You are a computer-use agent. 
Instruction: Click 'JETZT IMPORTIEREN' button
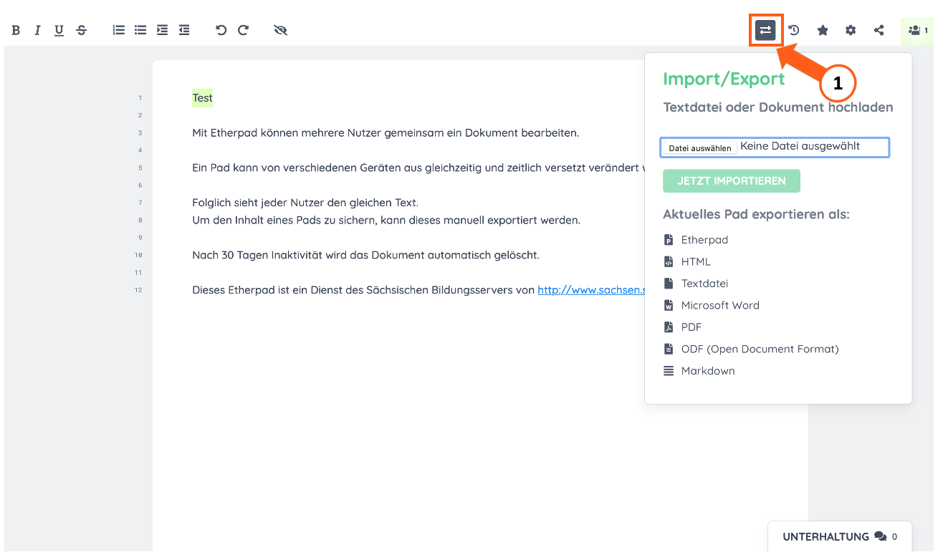732,181
